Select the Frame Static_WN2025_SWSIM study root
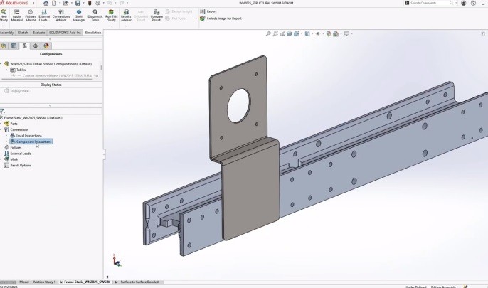 [x=31, y=118]
